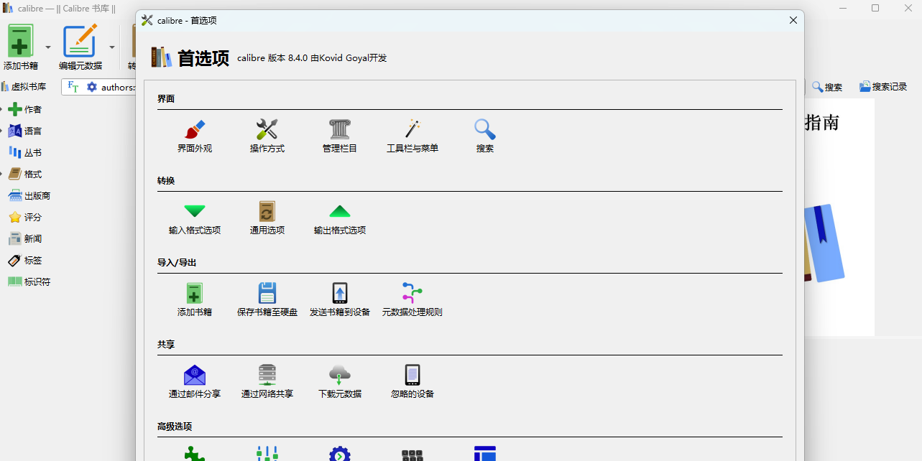Select 评分 star item in tag browser

pos(24,217)
